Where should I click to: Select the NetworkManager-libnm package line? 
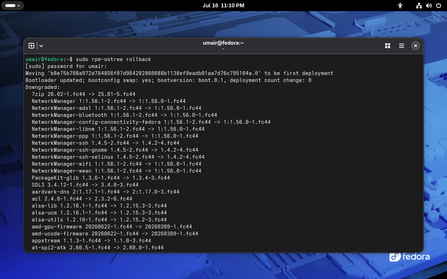(118, 129)
